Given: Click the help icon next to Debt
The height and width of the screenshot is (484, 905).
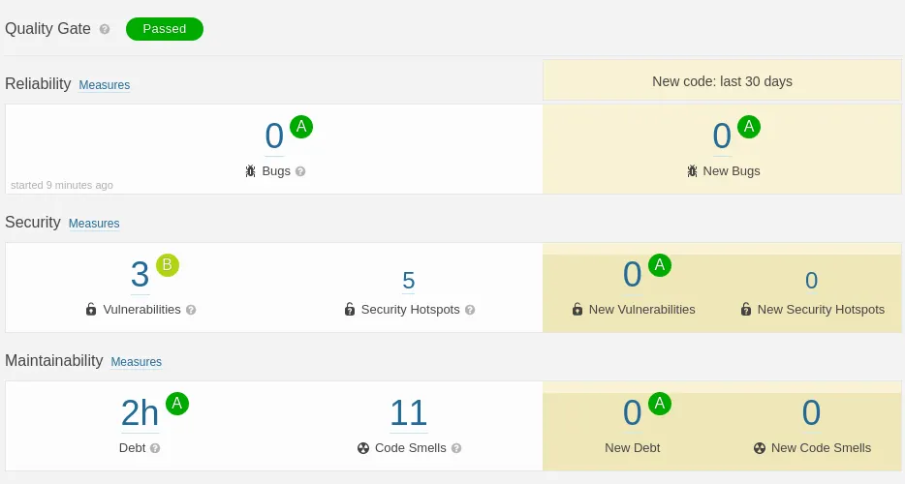Looking at the screenshot, I should [155, 448].
